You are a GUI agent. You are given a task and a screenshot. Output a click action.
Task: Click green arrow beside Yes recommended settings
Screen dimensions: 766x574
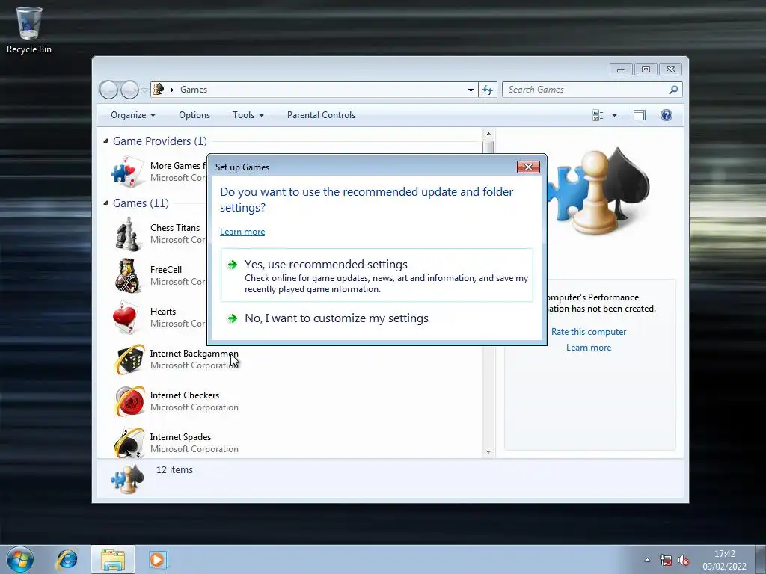pos(233,265)
